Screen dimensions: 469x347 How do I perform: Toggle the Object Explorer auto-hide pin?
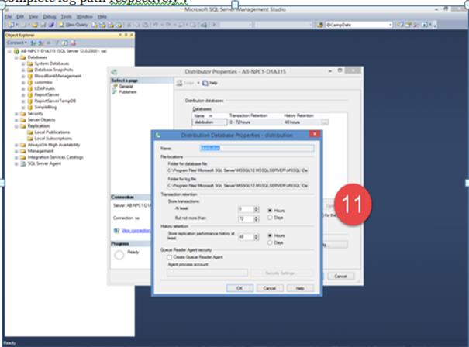(x=126, y=35)
